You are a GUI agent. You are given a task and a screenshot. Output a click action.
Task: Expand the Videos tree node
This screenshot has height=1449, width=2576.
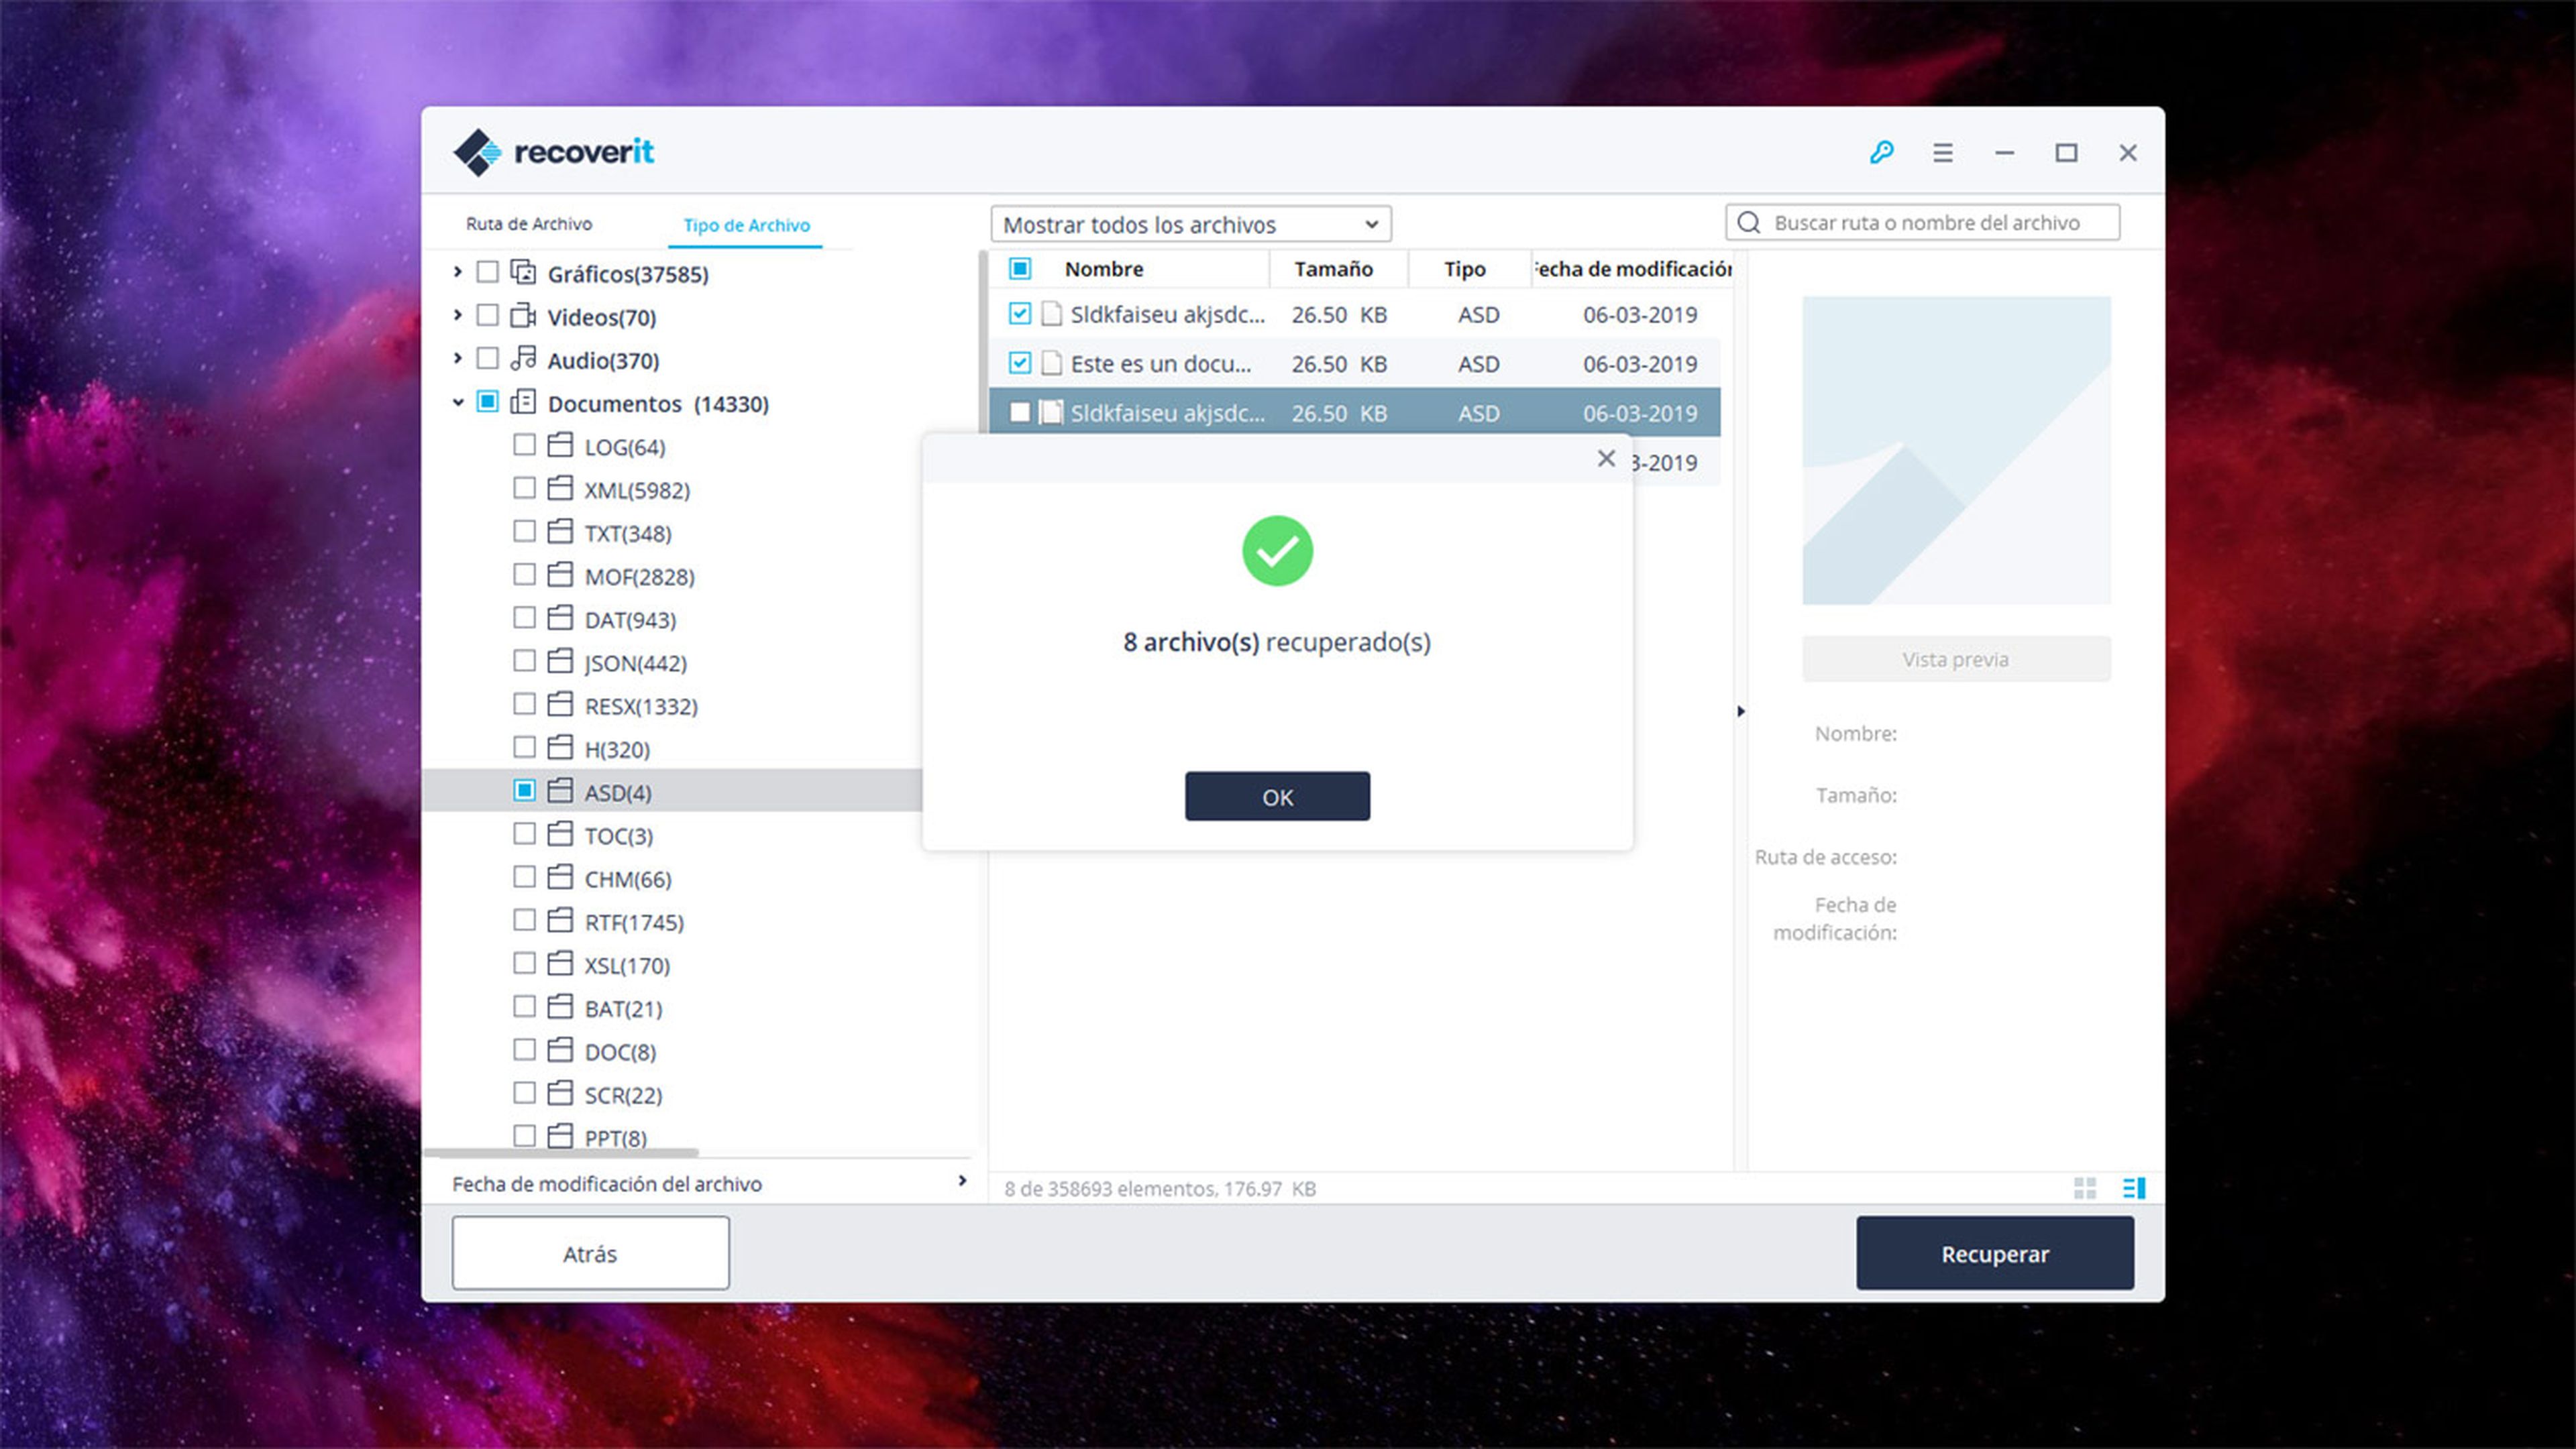pos(457,316)
